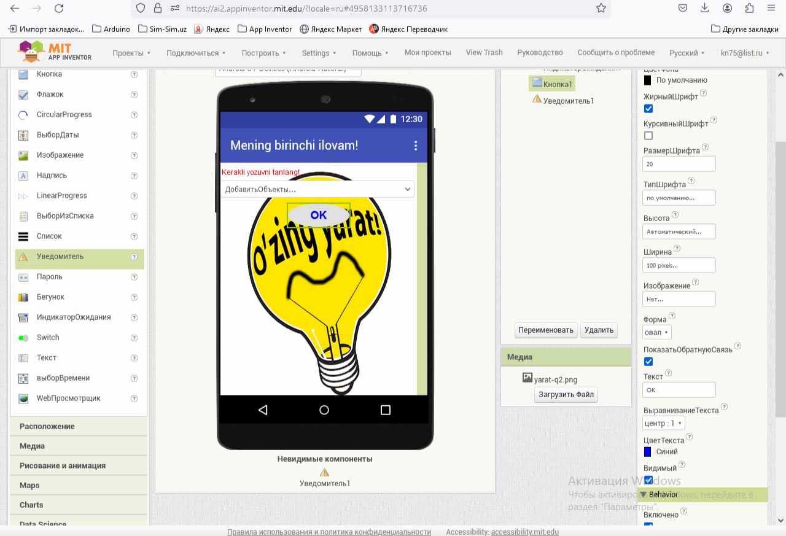Bookmark this page with the star icon
The image size is (786, 536).
pos(601,9)
